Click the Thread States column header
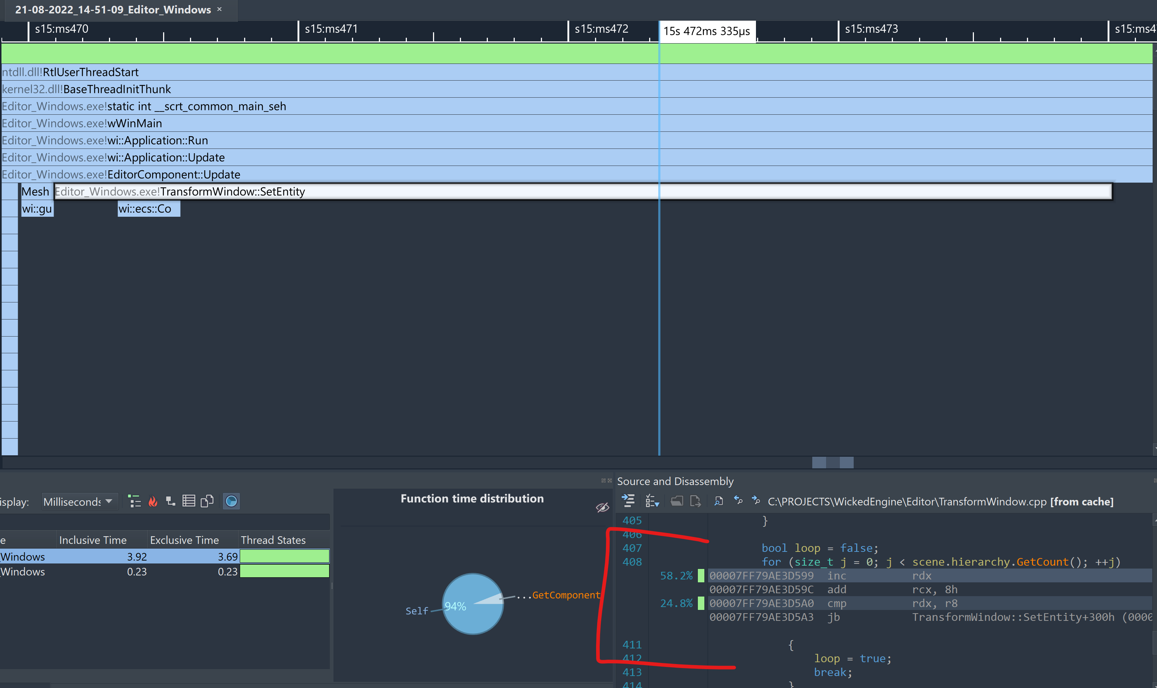 (x=273, y=540)
